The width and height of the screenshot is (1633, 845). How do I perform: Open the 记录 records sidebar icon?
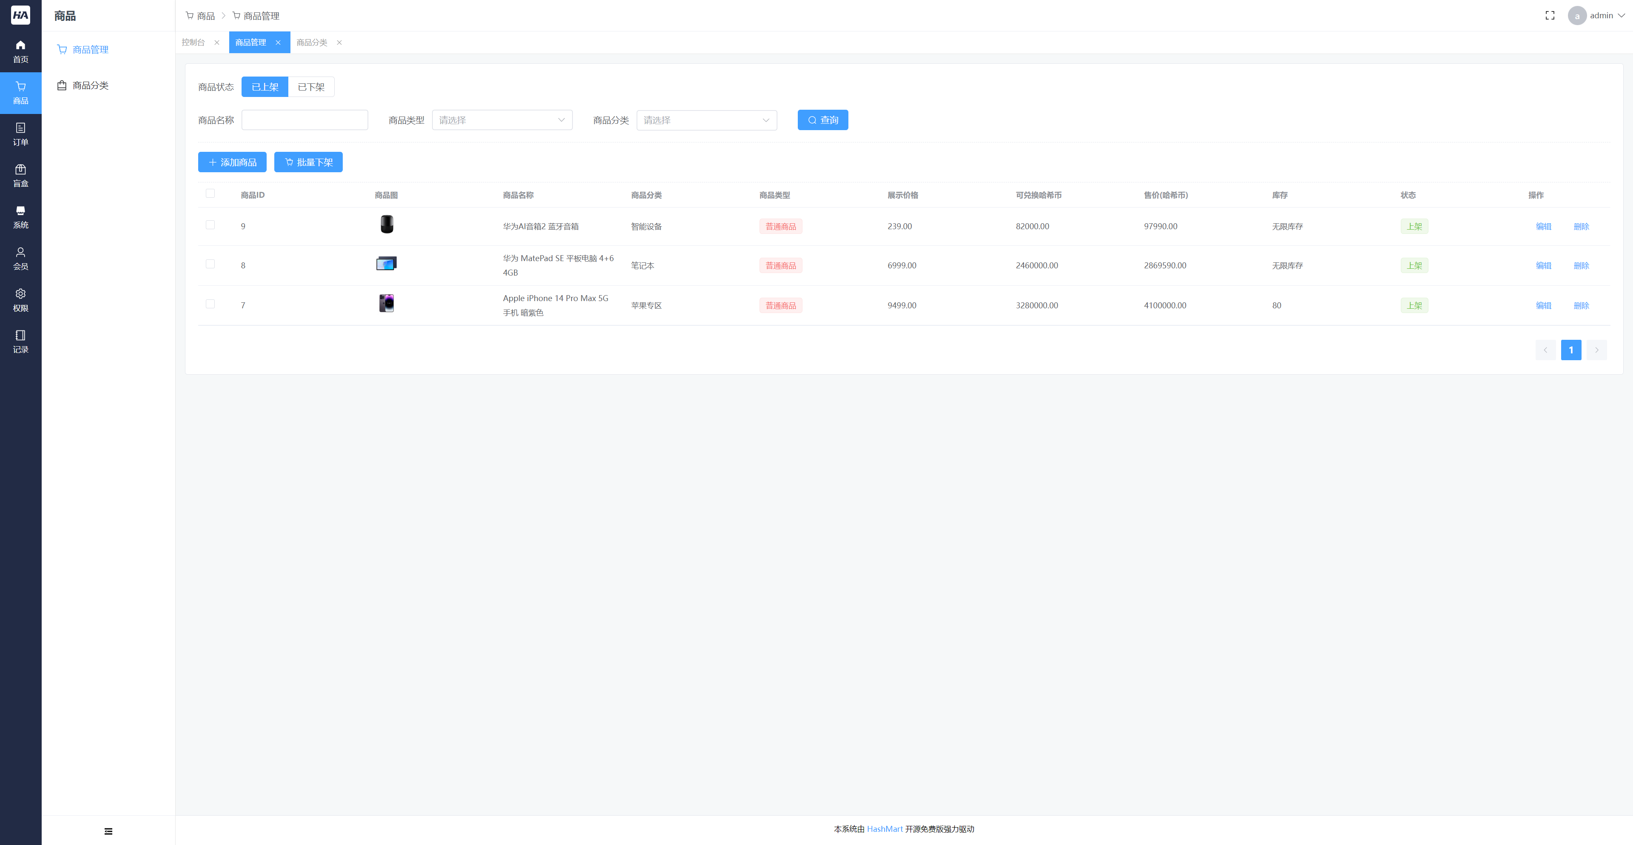[x=20, y=341]
